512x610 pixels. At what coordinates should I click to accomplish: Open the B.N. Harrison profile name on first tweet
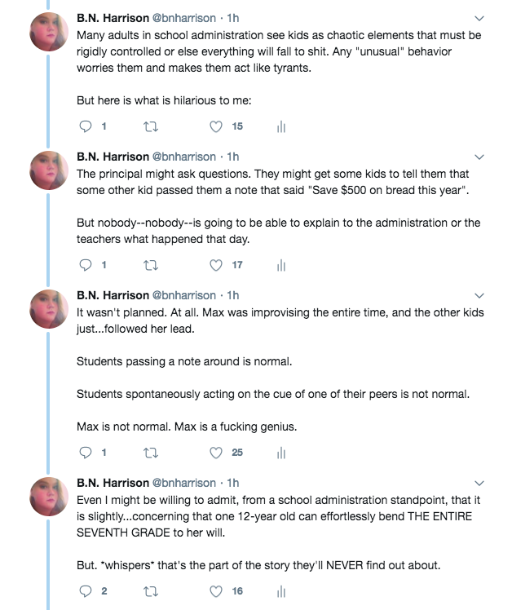(x=113, y=18)
